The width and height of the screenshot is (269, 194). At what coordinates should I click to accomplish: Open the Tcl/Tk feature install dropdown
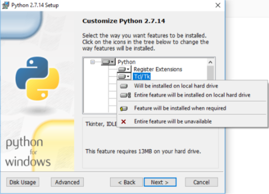[124, 76]
